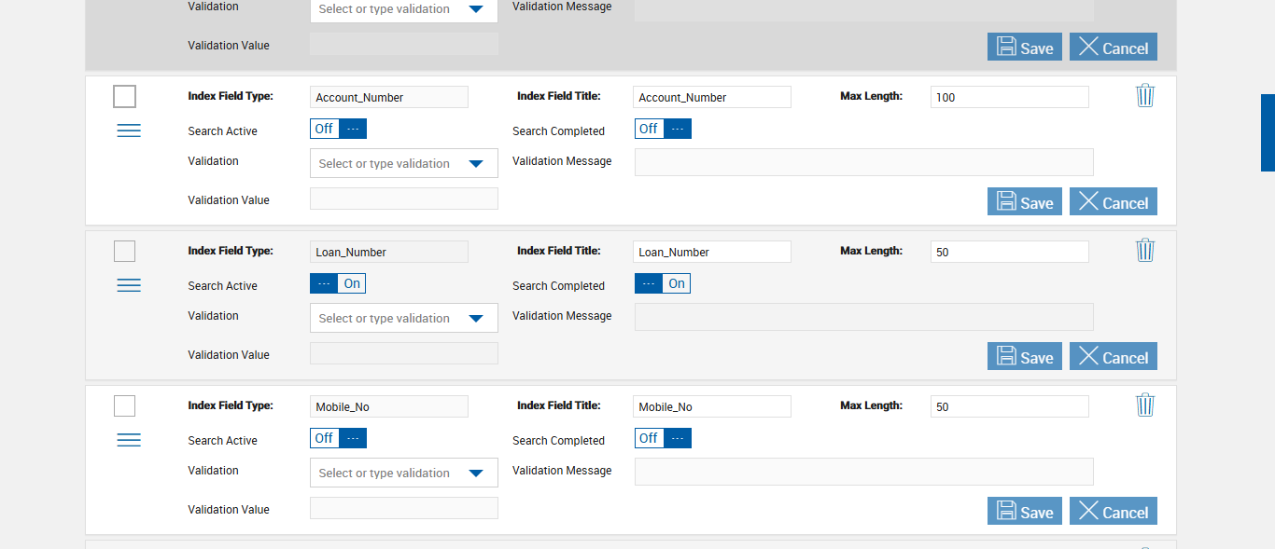Tick the checkbox for Account_Number field
Viewport: 1275px width, 549px height.
point(124,97)
